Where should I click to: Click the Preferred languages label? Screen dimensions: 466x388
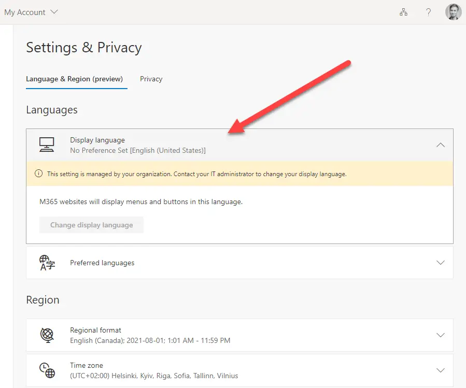pyautogui.click(x=102, y=263)
